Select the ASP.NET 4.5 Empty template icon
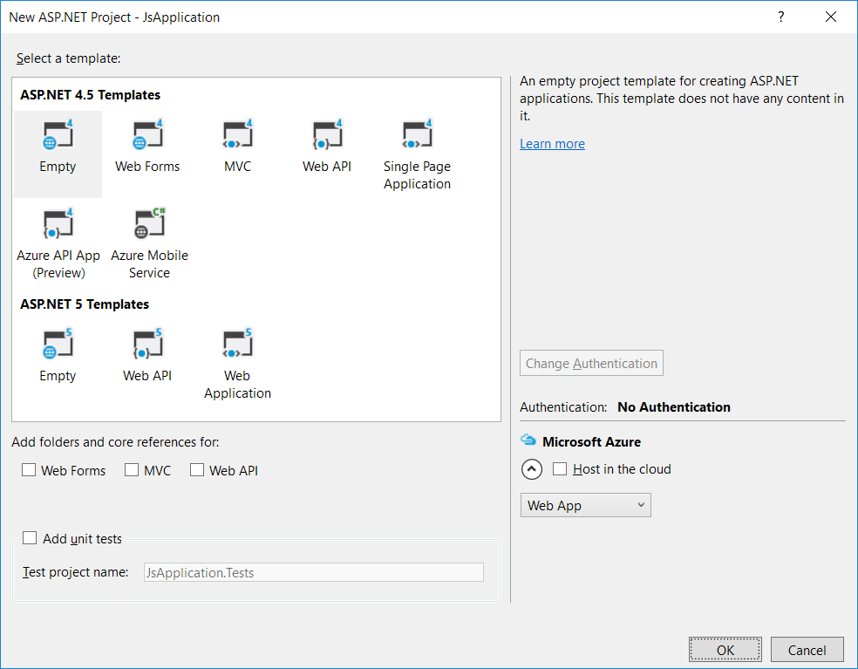Image resolution: width=858 pixels, height=669 pixels. [x=58, y=134]
